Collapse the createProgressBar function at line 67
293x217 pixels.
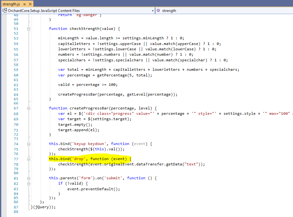point(29,108)
